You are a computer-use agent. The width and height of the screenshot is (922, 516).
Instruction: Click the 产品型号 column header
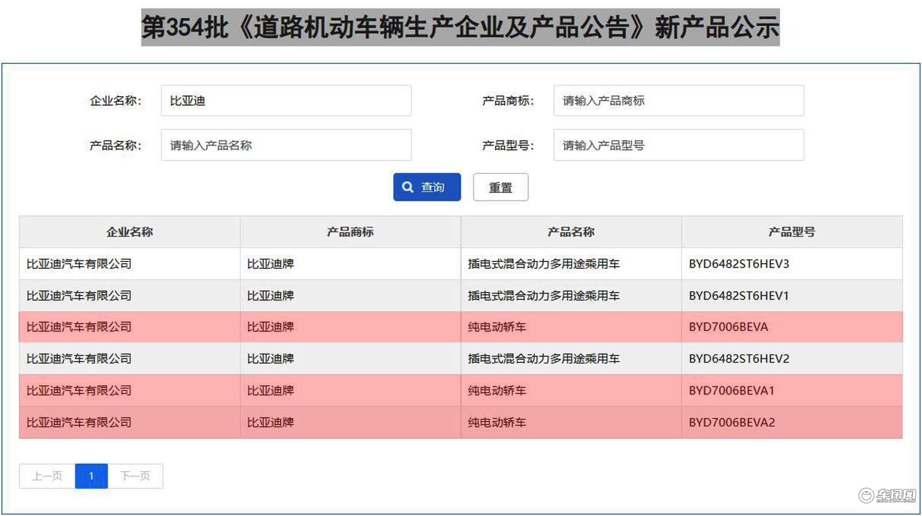pos(792,232)
